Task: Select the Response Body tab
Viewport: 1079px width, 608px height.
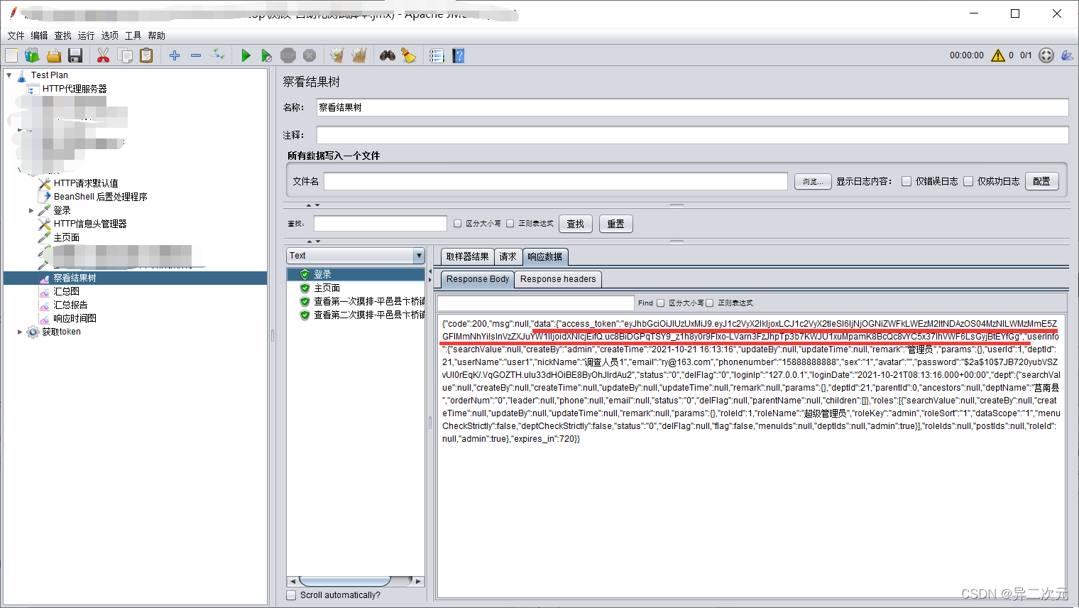Action: pyautogui.click(x=478, y=279)
